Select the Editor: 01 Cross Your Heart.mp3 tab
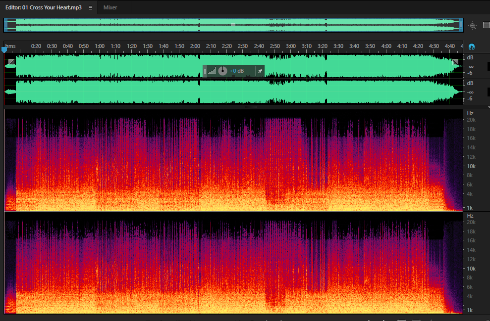Screen dimensions: 490x321 tap(44, 7)
